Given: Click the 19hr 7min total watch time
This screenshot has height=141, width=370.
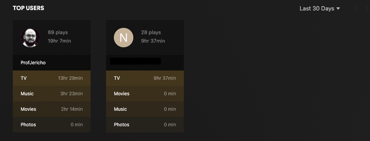Looking at the screenshot, I should click(59, 41).
